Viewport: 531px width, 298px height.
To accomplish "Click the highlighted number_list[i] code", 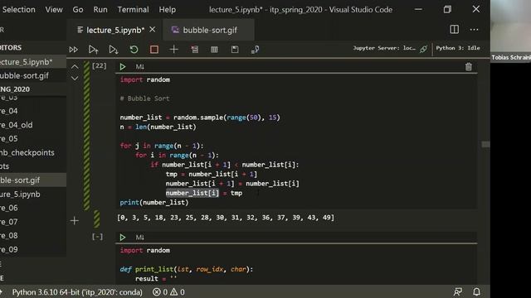I will (192, 193).
